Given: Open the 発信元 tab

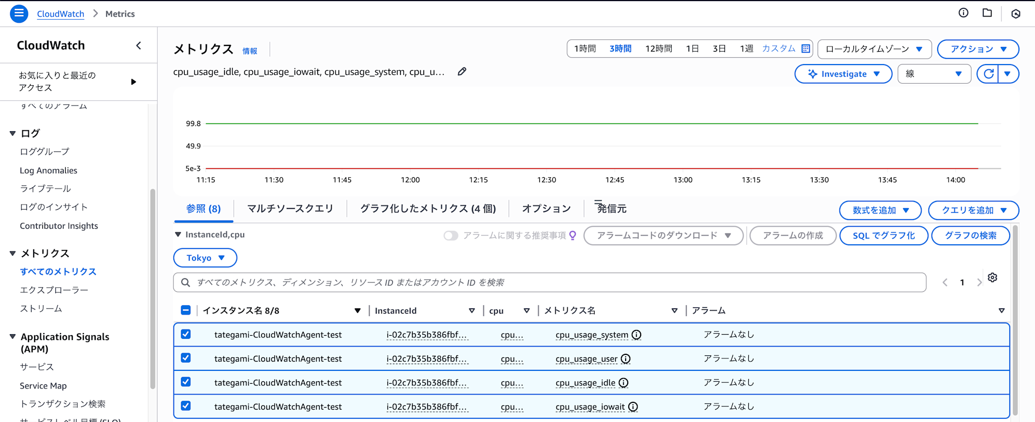Looking at the screenshot, I should (x=612, y=209).
